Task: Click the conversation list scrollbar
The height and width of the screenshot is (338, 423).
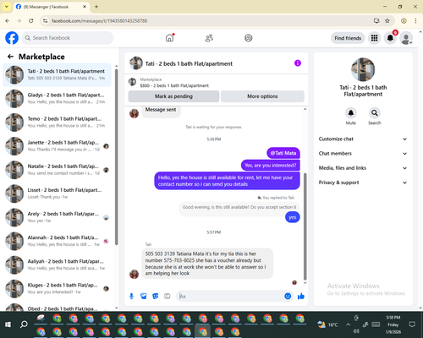Action: (x=116, y=156)
